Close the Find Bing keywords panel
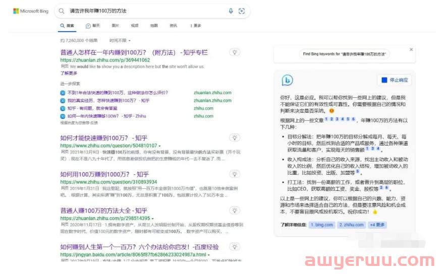This screenshot has width=444, height=276. (x=411, y=49)
